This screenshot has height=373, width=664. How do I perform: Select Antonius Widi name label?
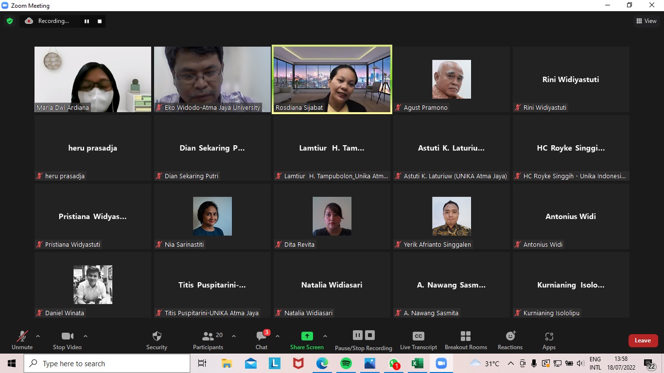(543, 245)
